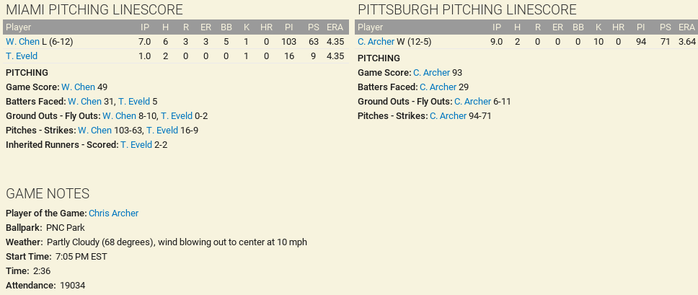The width and height of the screenshot is (698, 295).
Task: Select T. Eveld in Ground Outs - Fly Outs
Action: pos(176,115)
